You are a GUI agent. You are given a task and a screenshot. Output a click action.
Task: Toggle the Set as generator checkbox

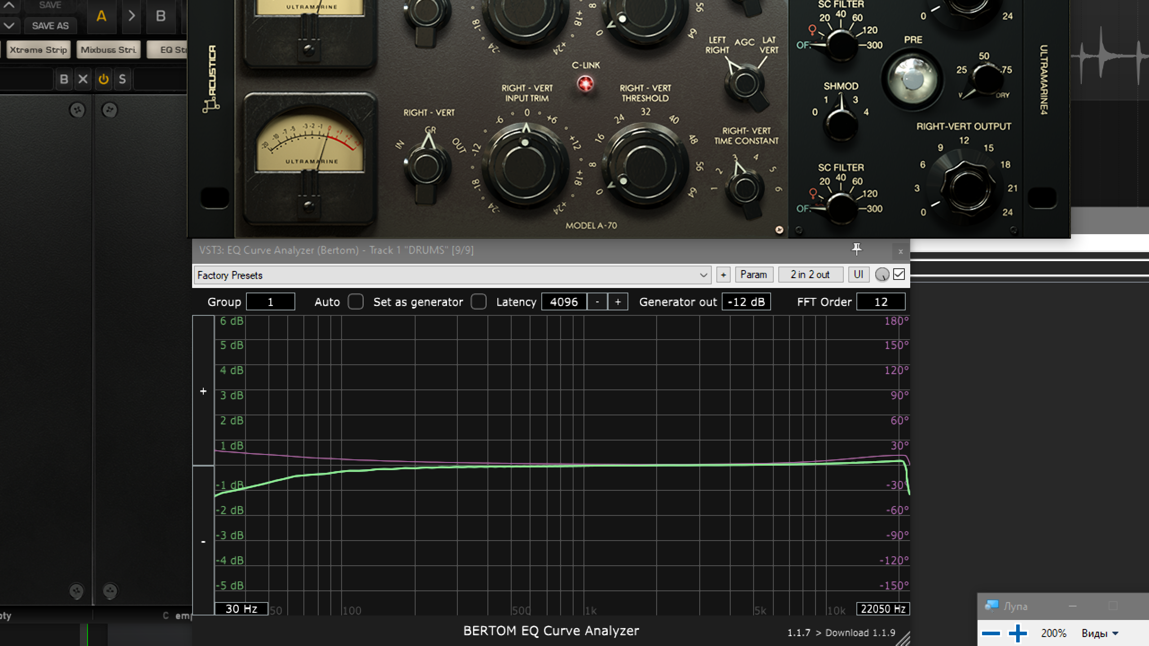coord(478,301)
